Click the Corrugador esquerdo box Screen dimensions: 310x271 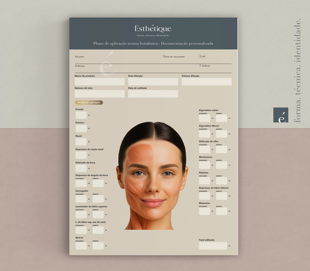pyautogui.click(x=81, y=199)
